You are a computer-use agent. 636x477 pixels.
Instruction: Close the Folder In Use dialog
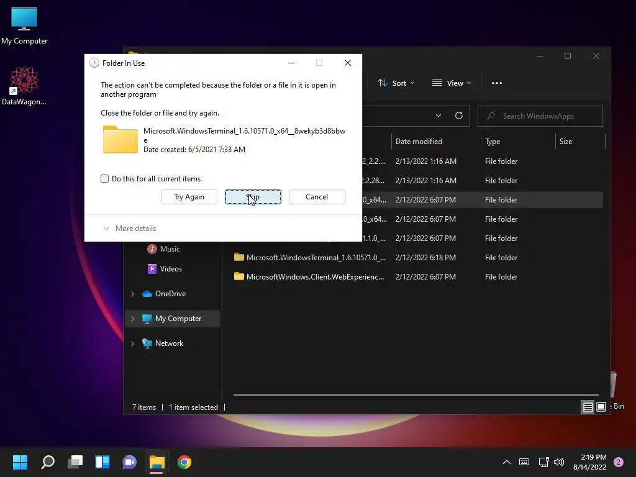pyautogui.click(x=348, y=63)
